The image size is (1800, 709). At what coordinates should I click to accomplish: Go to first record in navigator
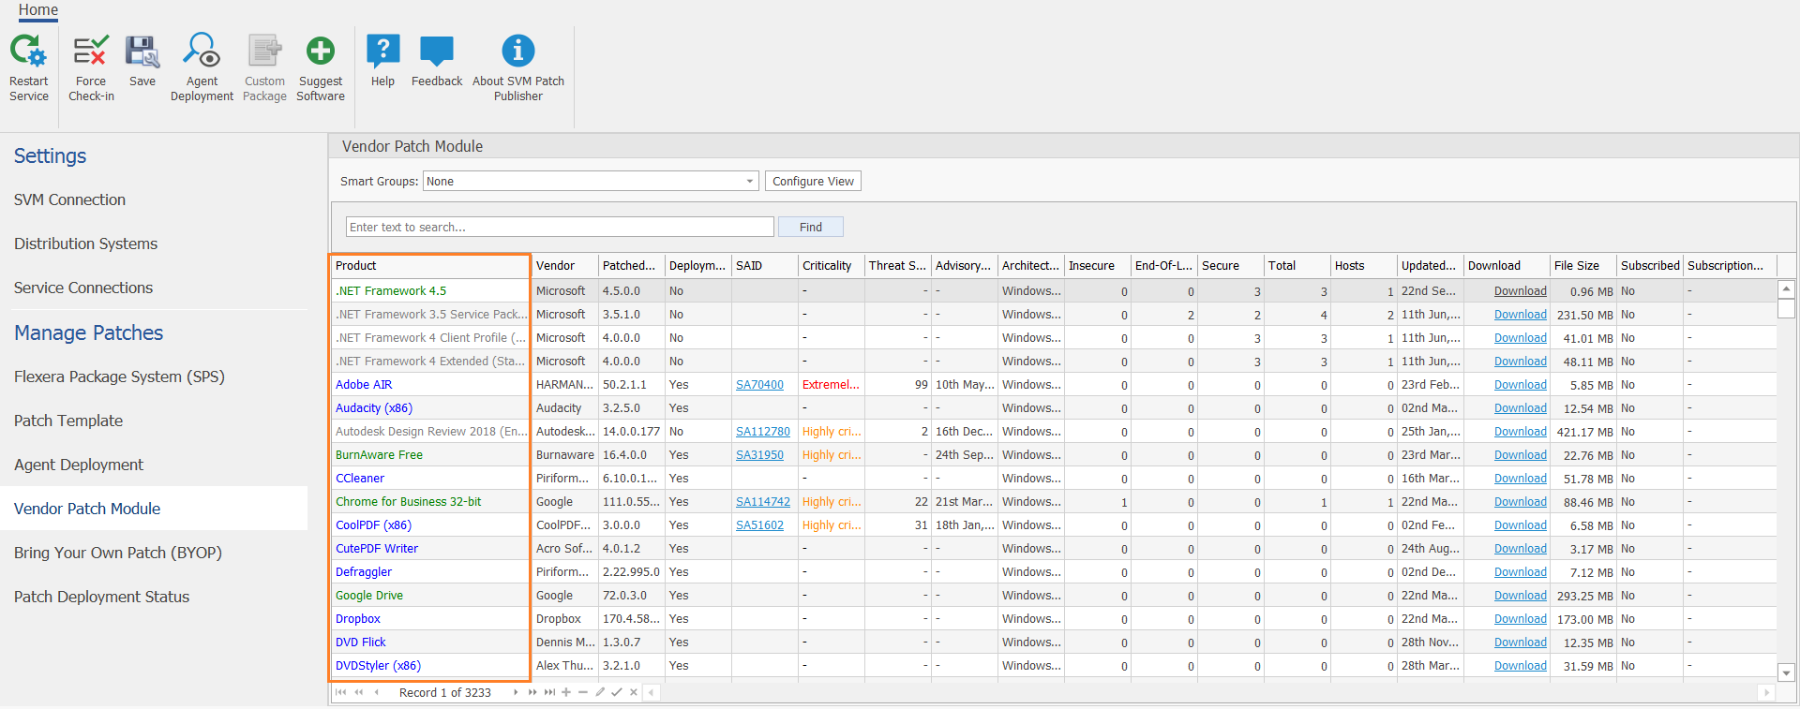click(x=340, y=692)
